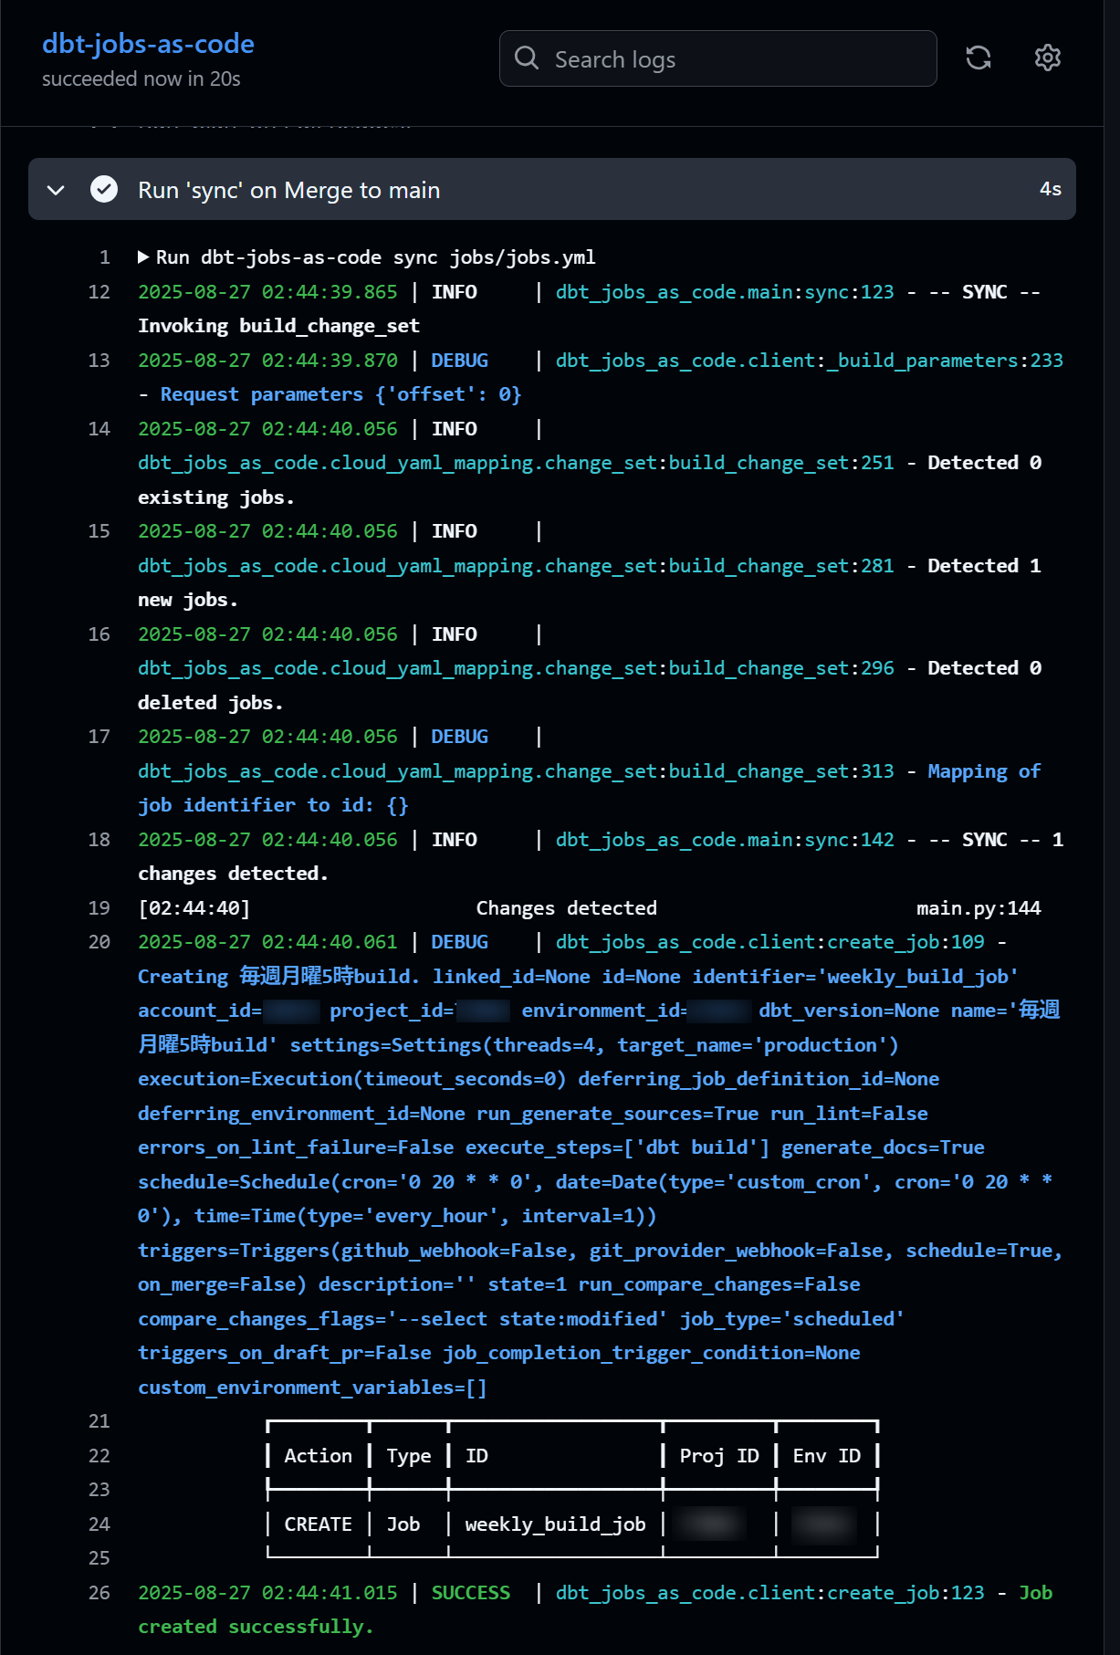Click the "Env ID" table header

tap(827, 1456)
